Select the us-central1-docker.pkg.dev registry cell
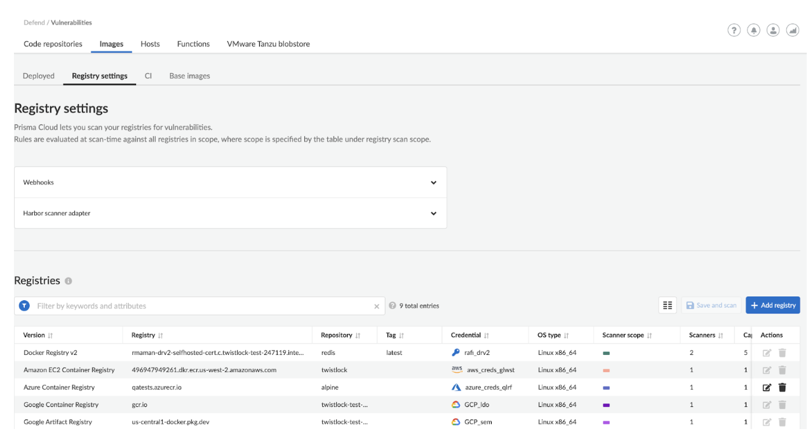Screen dimensions: 808x438 [x=170, y=421]
